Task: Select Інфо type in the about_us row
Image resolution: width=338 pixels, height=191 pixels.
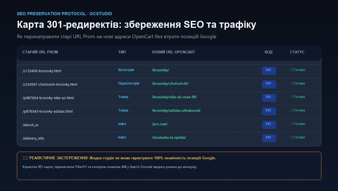Action: pyautogui.click(x=122, y=124)
